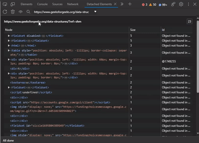Viewport: 199px width, 143px height.
Task: Toggle the eye icon in toolbar
Action: point(21,12)
